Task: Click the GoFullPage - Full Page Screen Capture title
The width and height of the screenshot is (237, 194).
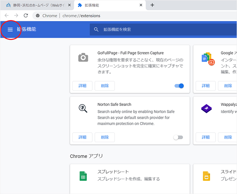Action: pyautogui.click(x=131, y=53)
